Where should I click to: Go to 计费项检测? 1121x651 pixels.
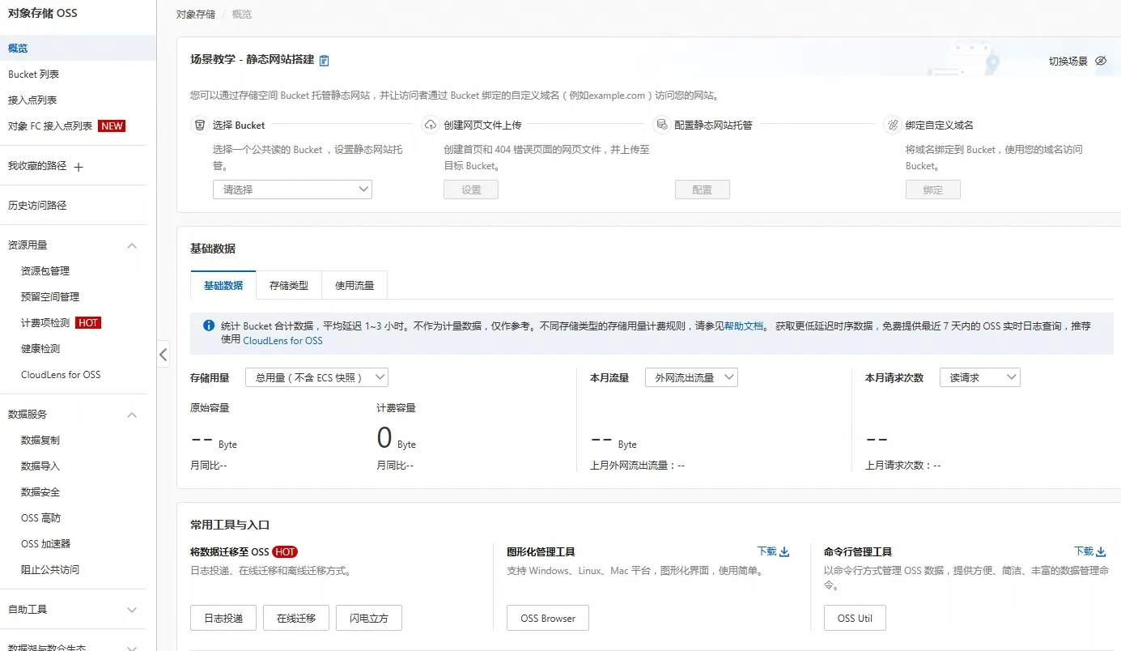click(45, 323)
